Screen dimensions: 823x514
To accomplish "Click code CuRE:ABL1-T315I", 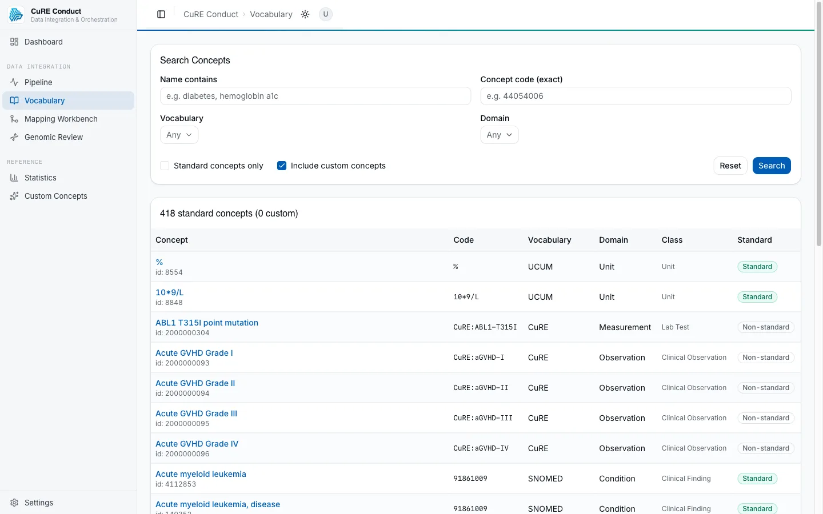I will click(x=485, y=327).
